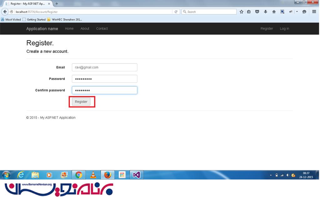Go to the Firefox home icon

click(274, 12)
